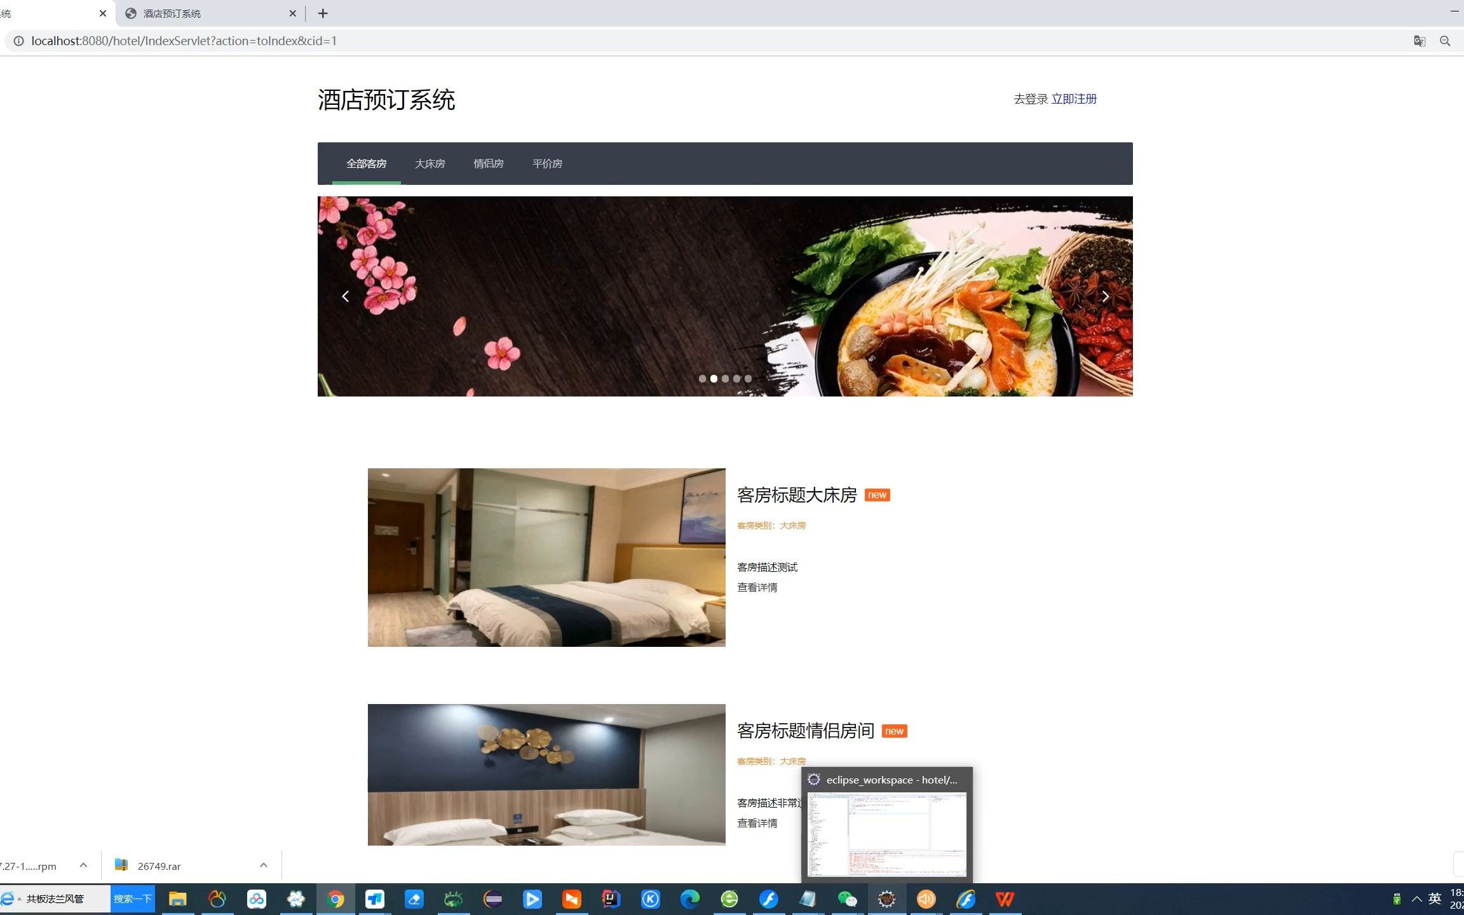This screenshot has width=1464, height=915.
Task: Click the previous arrow on carousel
Action: [x=346, y=296]
